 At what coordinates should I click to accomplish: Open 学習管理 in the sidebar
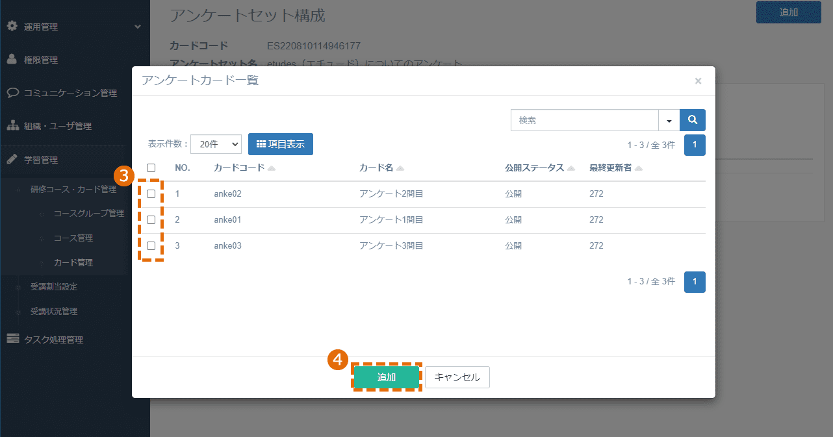coord(41,160)
